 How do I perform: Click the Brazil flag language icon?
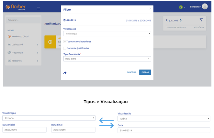181,7
